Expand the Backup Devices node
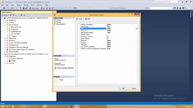 [7, 27]
